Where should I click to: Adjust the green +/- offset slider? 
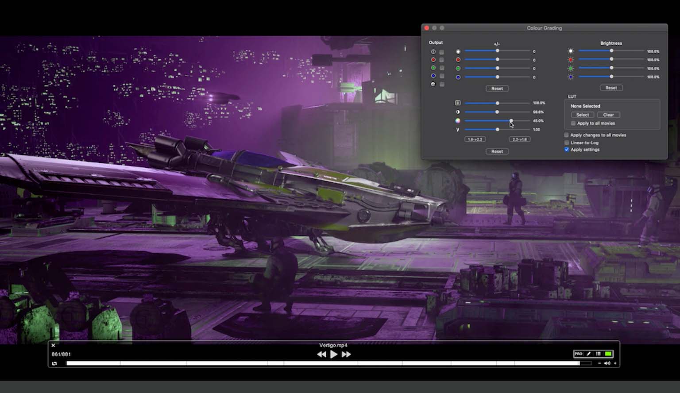pyautogui.click(x=497, y=68)
